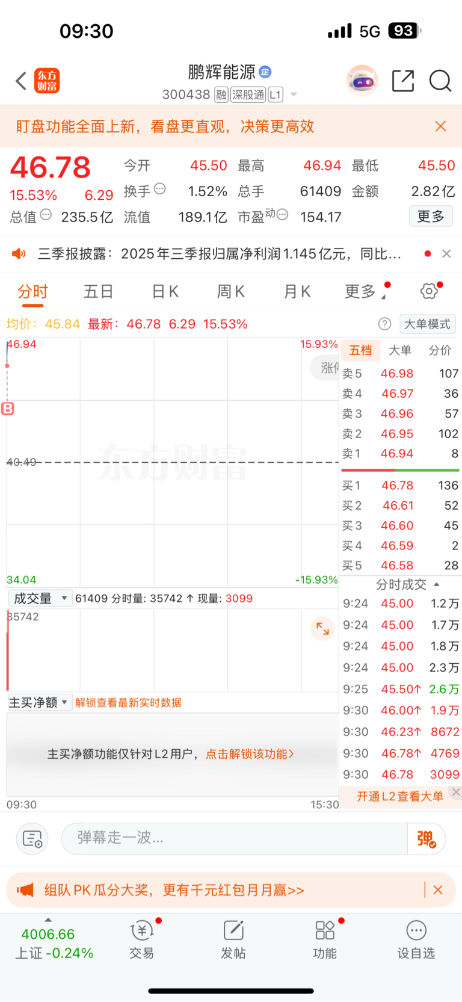Collapse the 分时成交 panel arrow
This screenshot has width=462, height=1002.
tap(437, 584)
